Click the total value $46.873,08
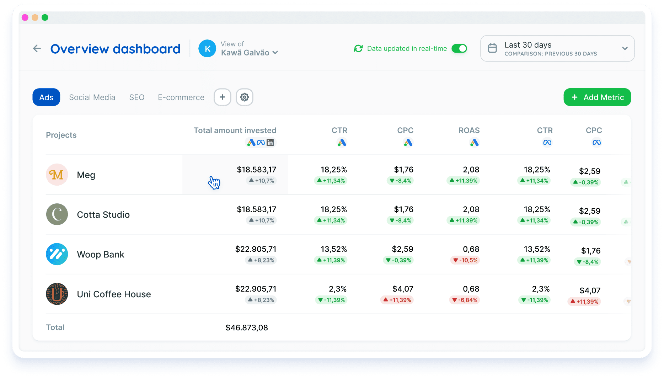The image size is (664, 378). [x=247, y=328]
